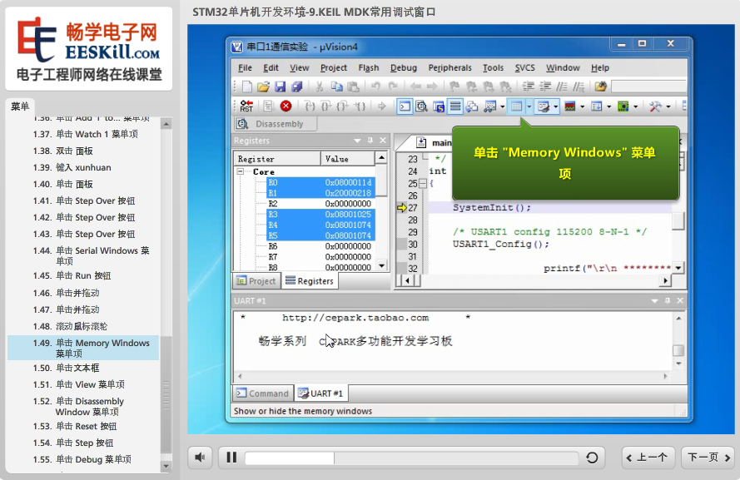Toggle the Disassembly Window toolbar button
Screen dimensions: 740x480
click(x=421, y=106)
